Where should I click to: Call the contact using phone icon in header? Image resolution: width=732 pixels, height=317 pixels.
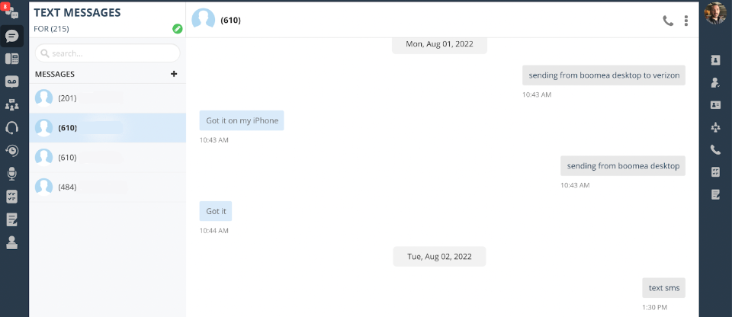668,21
